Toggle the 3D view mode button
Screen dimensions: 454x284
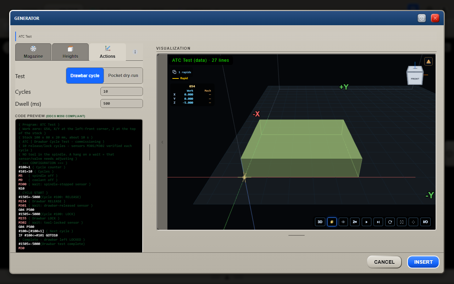click(x=320, y=222)
